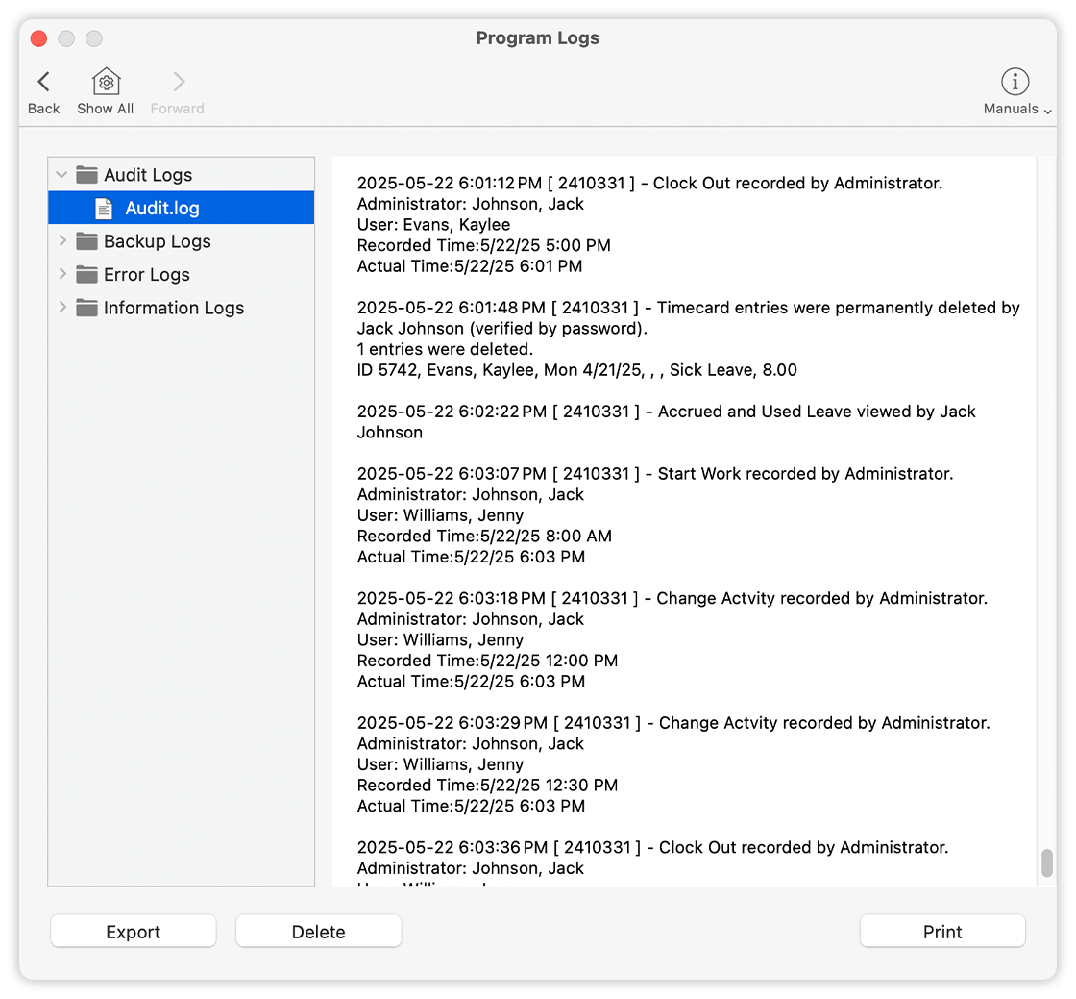Click the 6:03:07 PM Start Work entry
Viewport: 1076px width, 999px height.
tap(654, 474)
